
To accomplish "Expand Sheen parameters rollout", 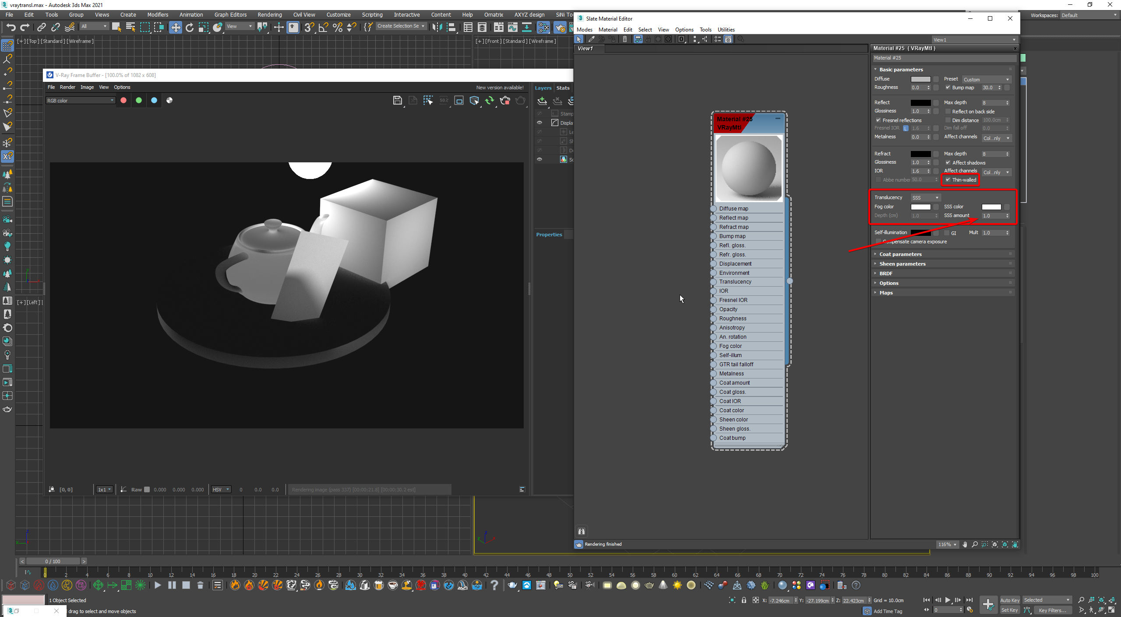I will click(942, 264).
